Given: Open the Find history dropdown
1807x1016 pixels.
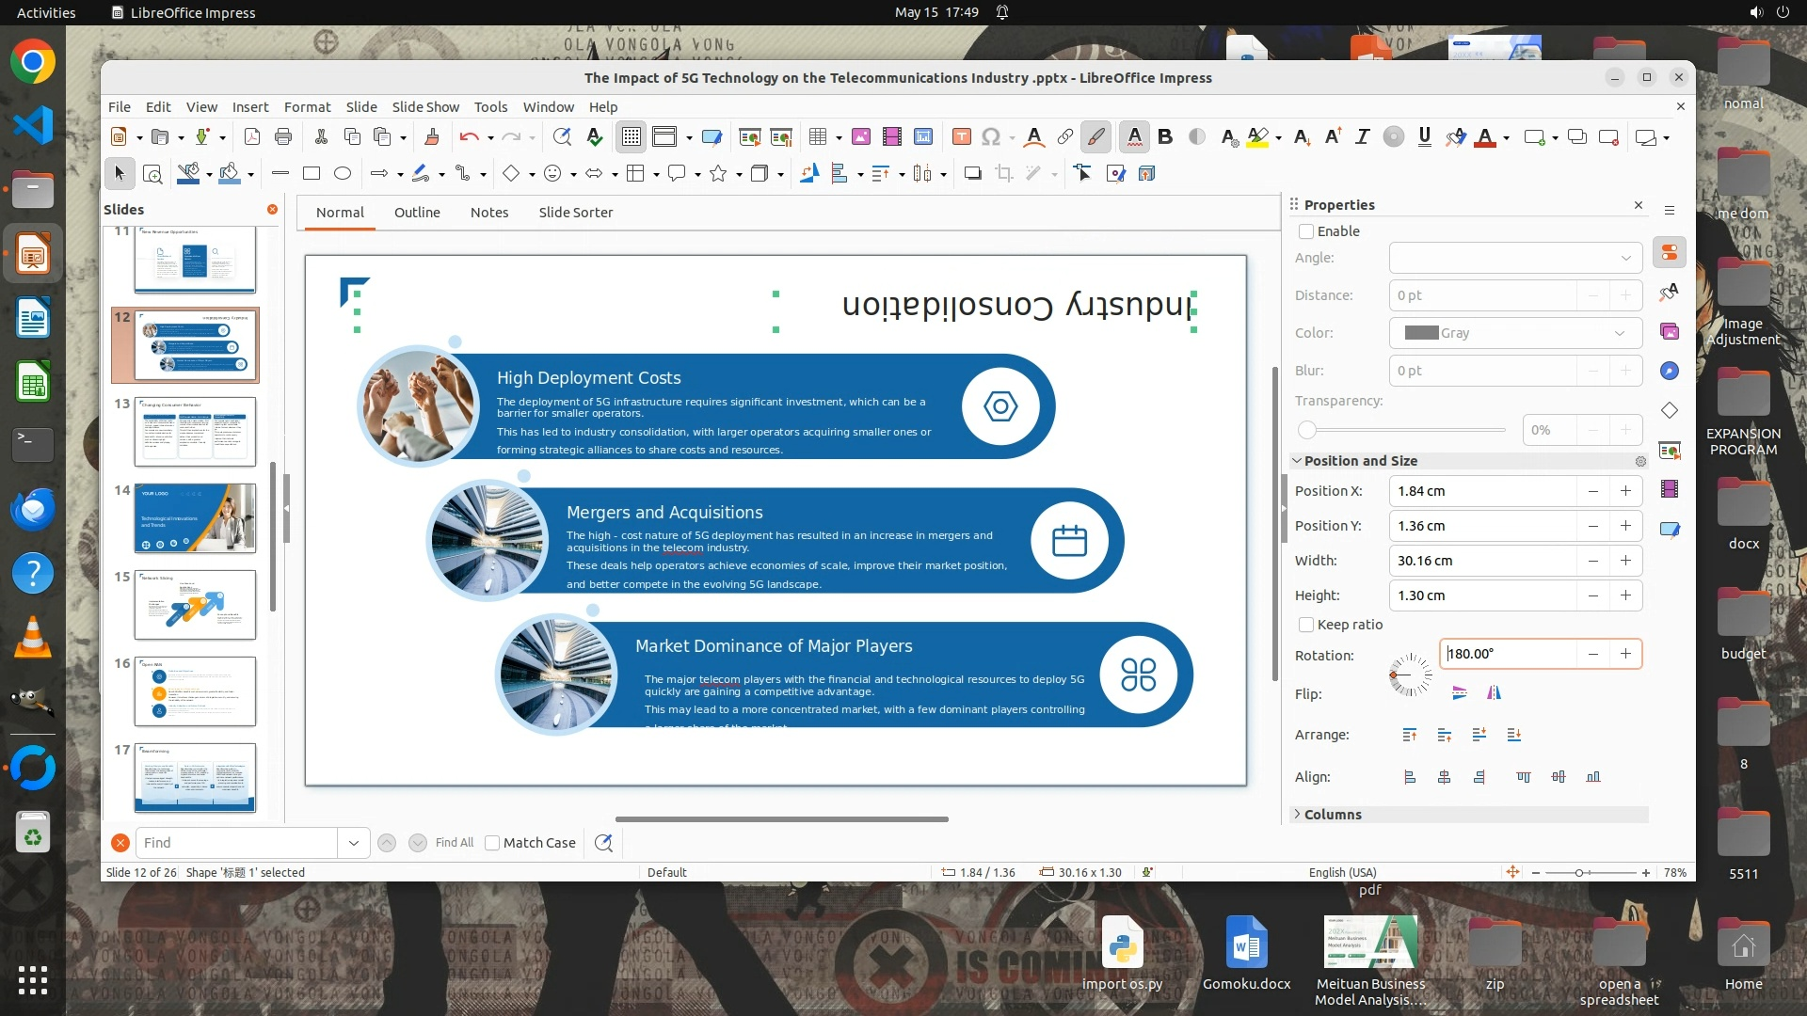Looking at the screenshot, I should pyautogui.click(x=354, y=843).
